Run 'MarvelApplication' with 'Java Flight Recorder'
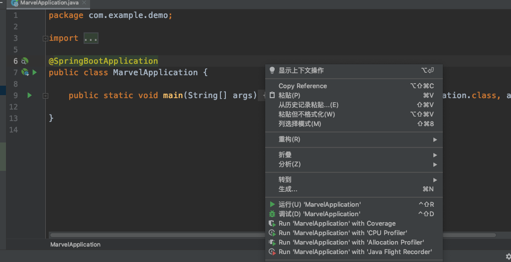Image resolution: width=511 pixels, height=262 pixels. click(354, 252)
